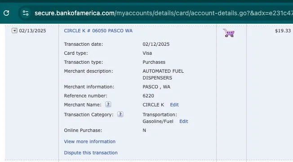Select the card type value Visa
This screenshot has width=293, height=162.
coord(147,53)
